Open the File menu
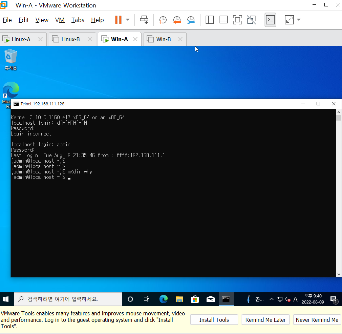342x334 pixels. click(7, 20)
